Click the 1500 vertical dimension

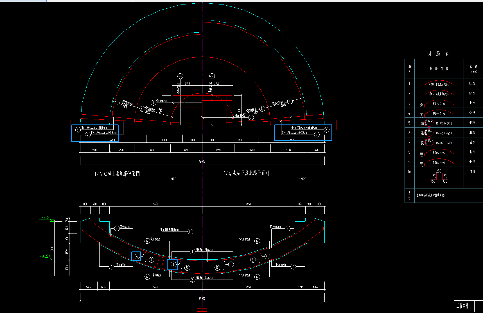67,268
